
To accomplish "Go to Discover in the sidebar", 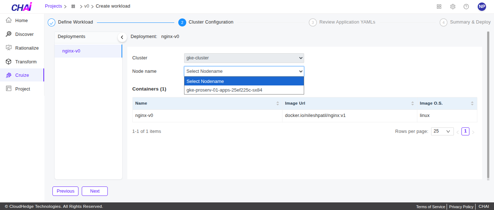I will [x=24, y=34].
